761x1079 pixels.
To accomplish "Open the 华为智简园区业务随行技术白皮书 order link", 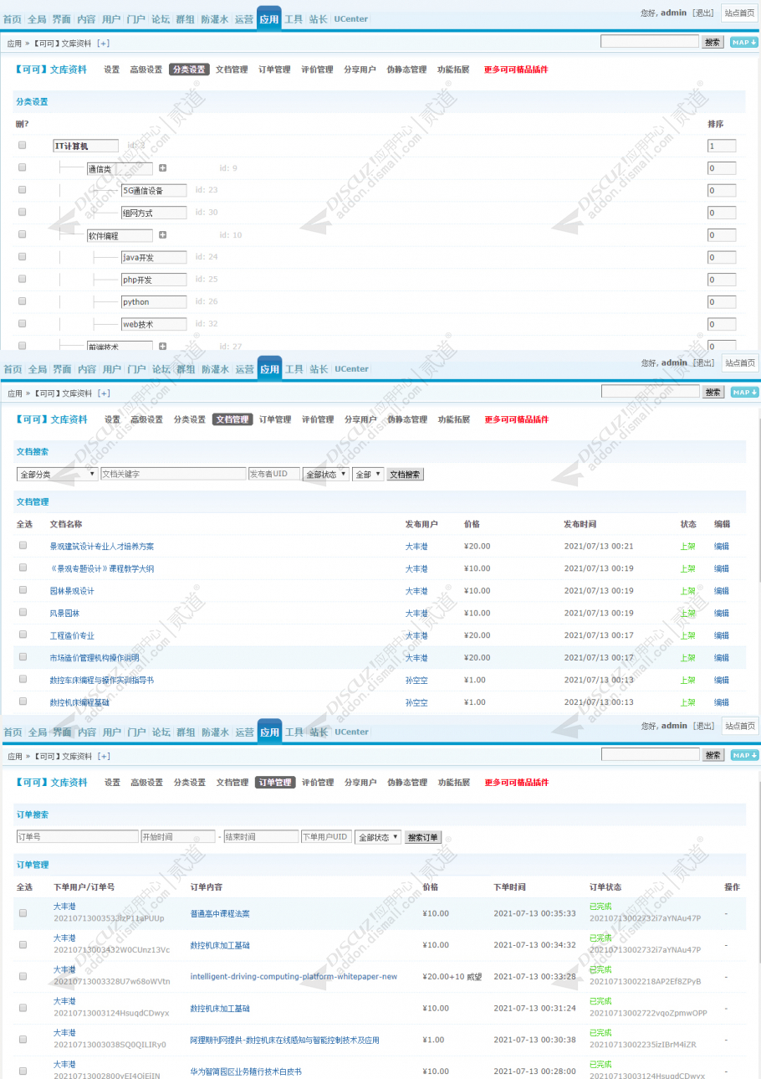I will click(246, 1071).
